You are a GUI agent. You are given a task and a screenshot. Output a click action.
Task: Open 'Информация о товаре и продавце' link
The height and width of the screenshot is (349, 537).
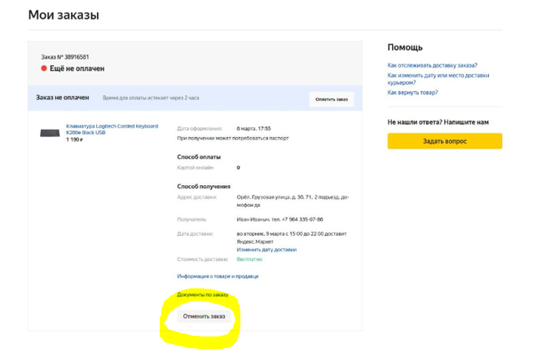(218, 276)
